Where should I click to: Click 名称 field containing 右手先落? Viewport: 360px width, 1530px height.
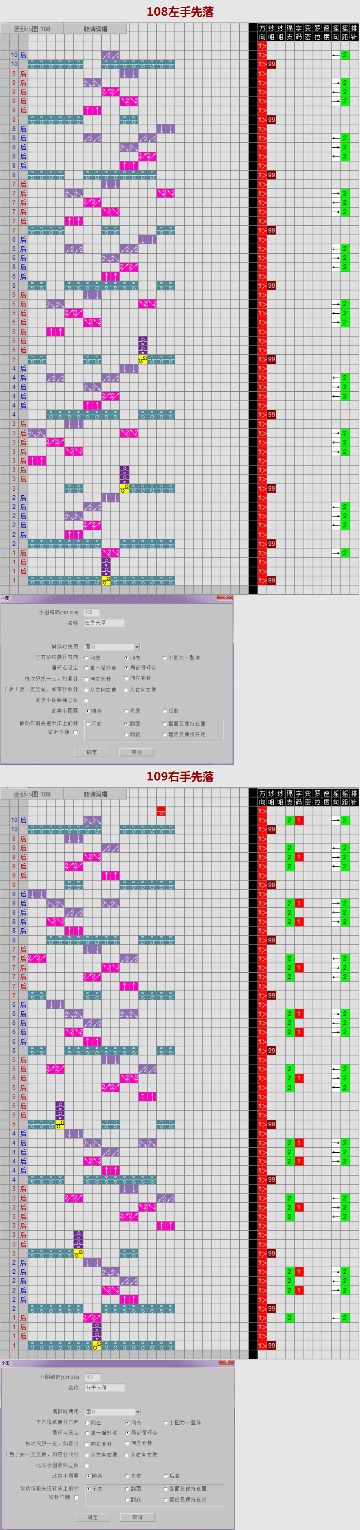104,1388
